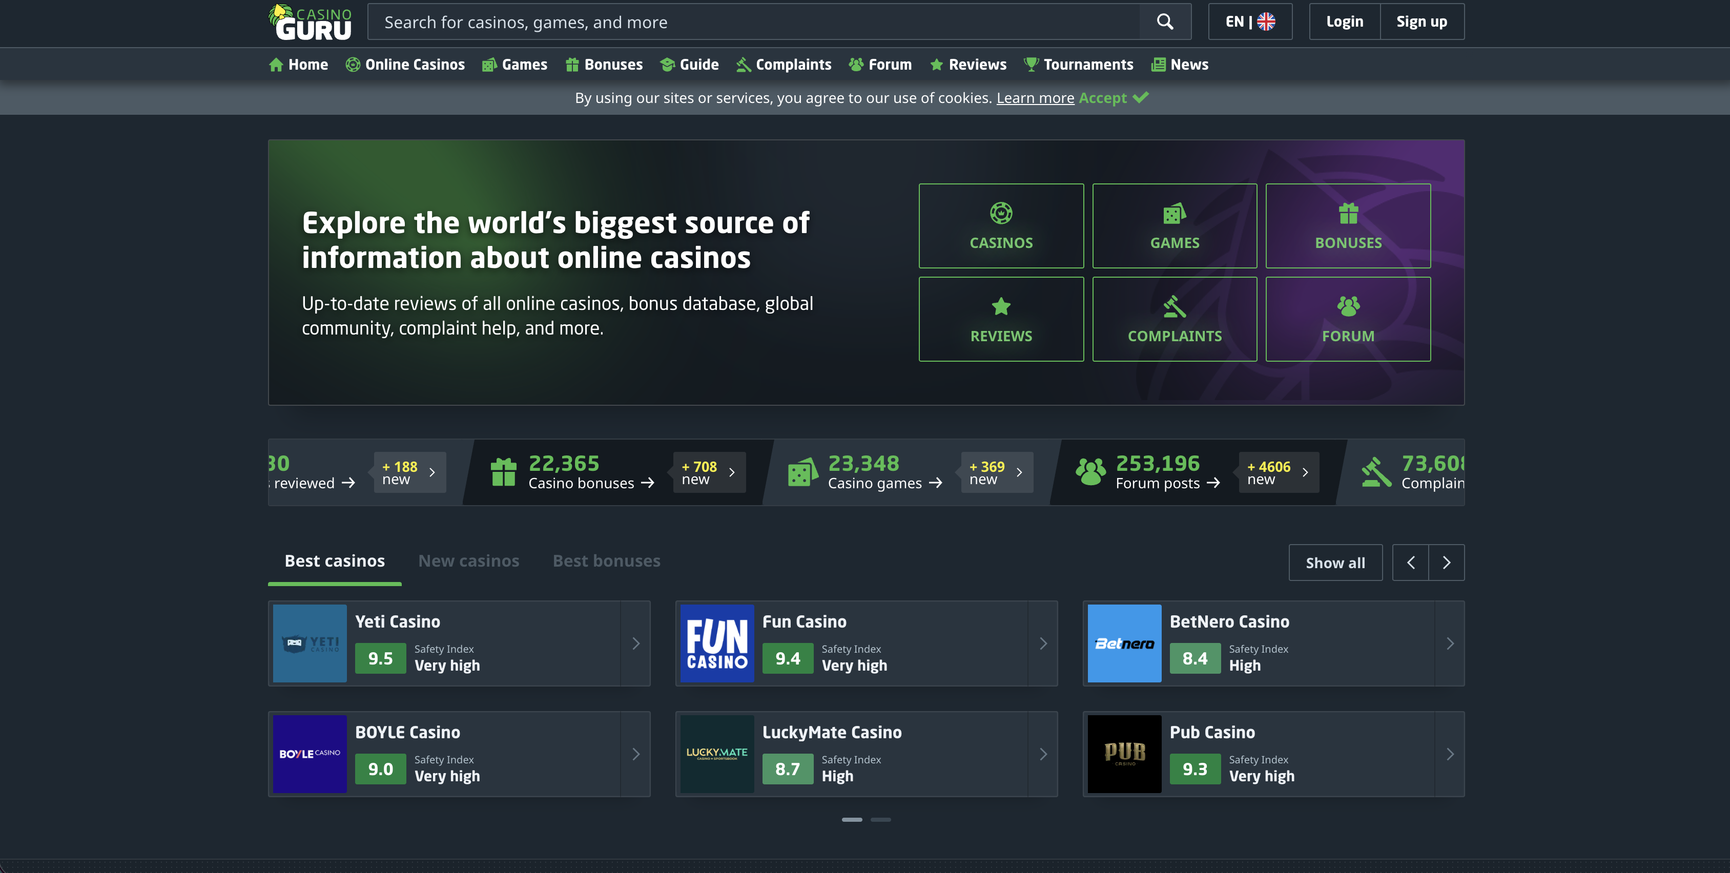1730x873 pixels.
Task: Click the 253,196 Forum posts link
Action: pos(1168,472)
